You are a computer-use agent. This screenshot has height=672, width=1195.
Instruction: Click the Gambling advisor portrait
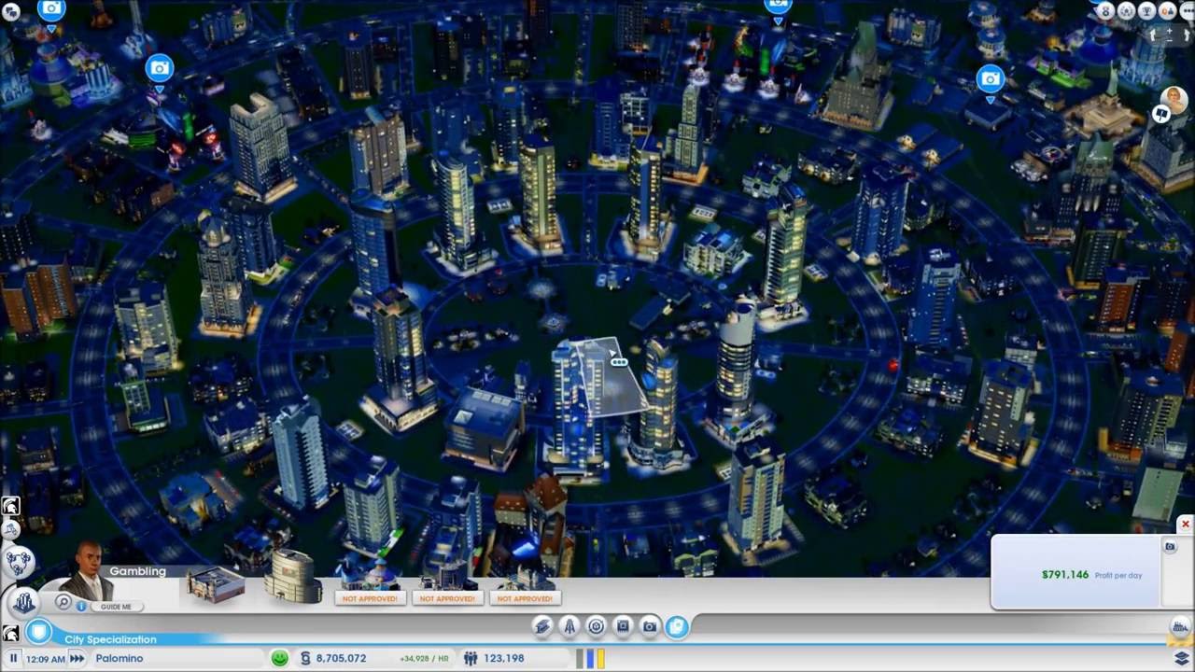[88, 571]
